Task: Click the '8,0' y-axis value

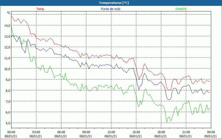Action: click(x=8, y=91)
